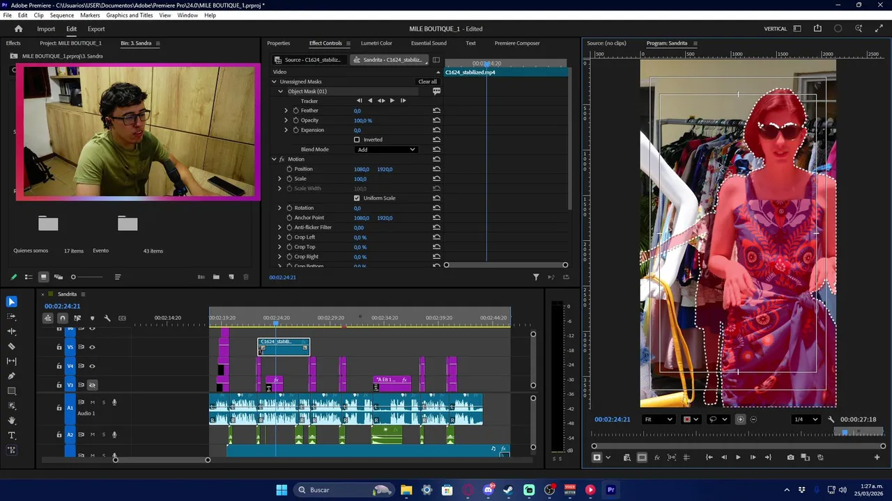
Task: Click the timeline settings wrench icon
Action: [107, 318]
